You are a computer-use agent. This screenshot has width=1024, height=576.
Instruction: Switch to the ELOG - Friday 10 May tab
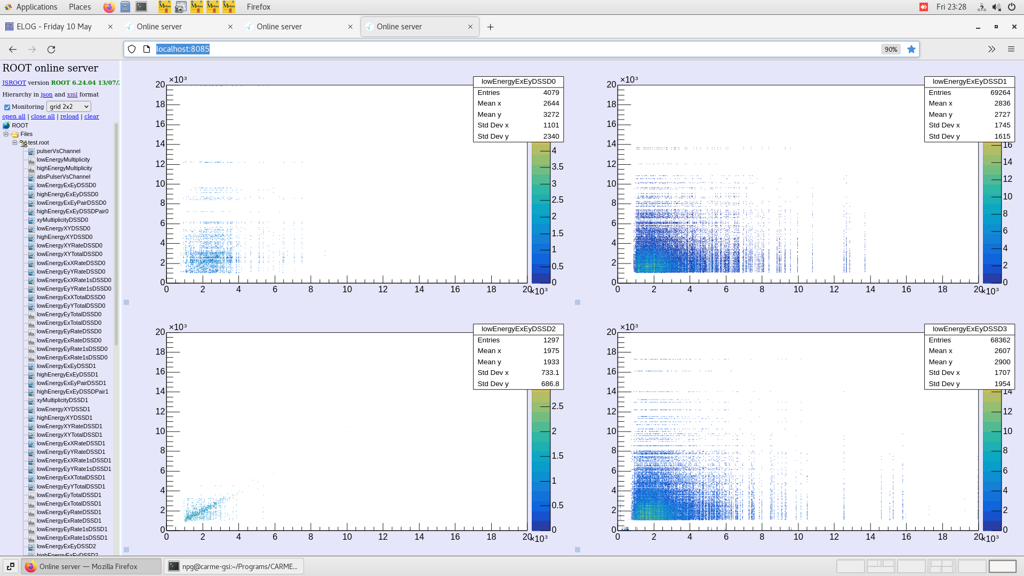53,26
